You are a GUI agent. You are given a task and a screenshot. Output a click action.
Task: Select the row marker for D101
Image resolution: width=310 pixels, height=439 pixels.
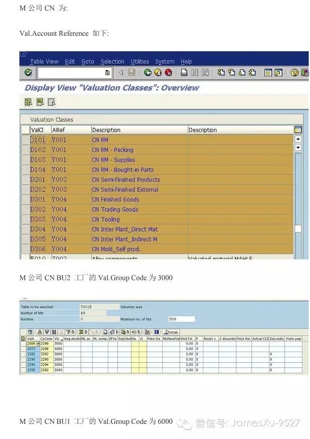[26, 140]
